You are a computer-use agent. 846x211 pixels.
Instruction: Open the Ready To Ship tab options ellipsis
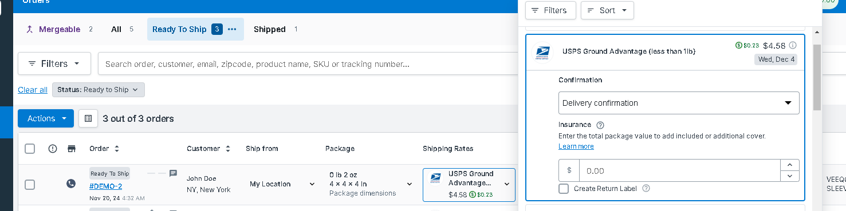(x=232, y=29)
